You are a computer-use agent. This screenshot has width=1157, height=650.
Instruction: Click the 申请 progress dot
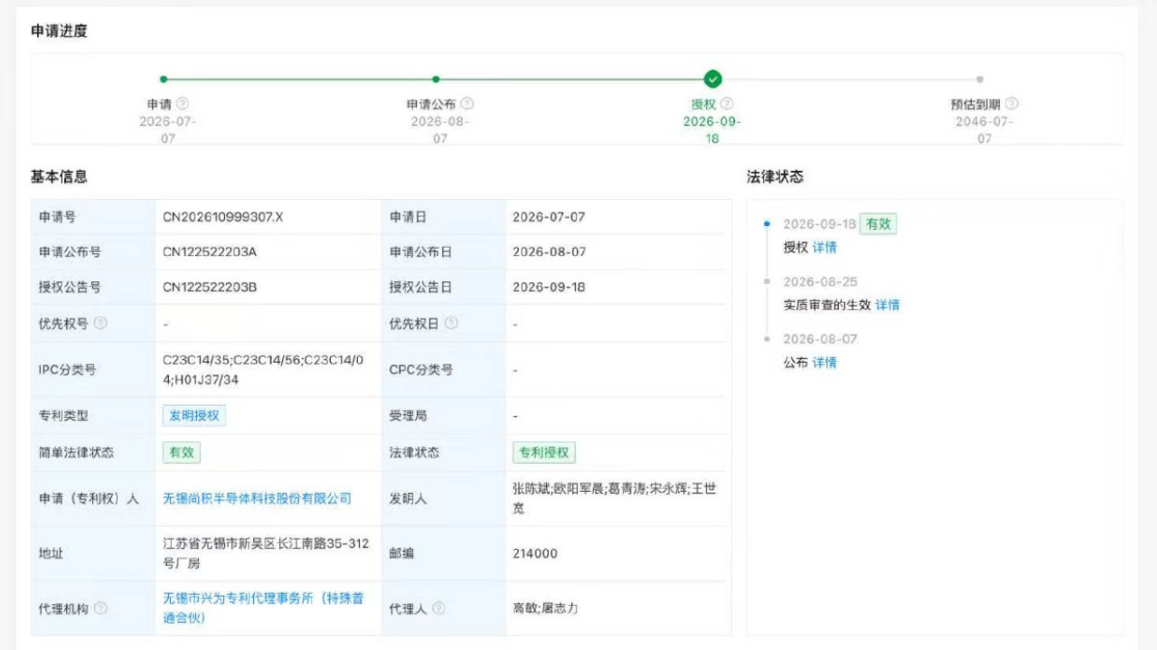pyautogui.click(x=164, y=80)
